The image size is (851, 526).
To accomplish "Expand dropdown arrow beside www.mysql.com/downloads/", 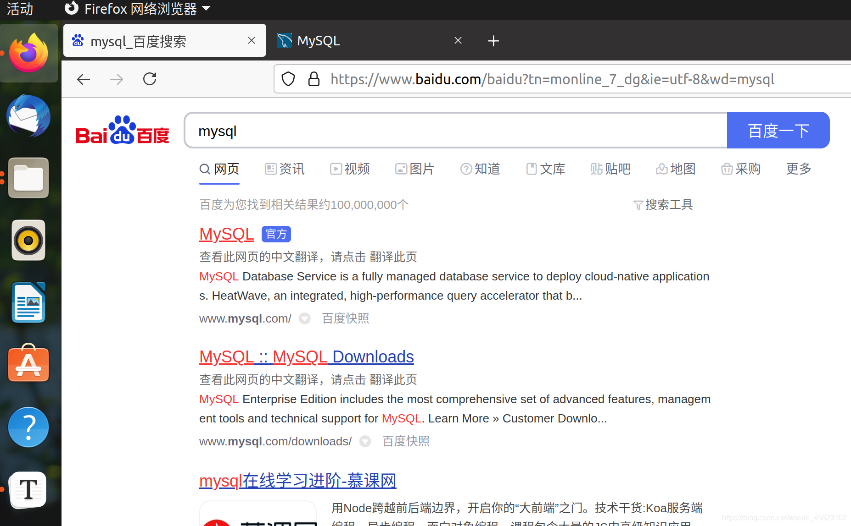I will coord(365,441).
